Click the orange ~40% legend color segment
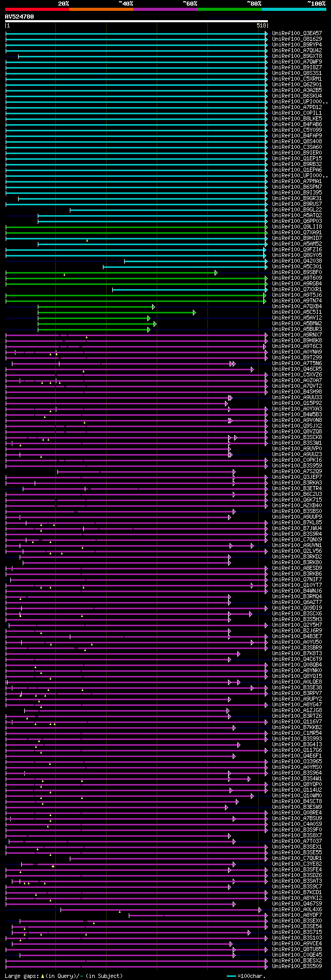This screenshot has height=980, width=331. tap(101, 9)
